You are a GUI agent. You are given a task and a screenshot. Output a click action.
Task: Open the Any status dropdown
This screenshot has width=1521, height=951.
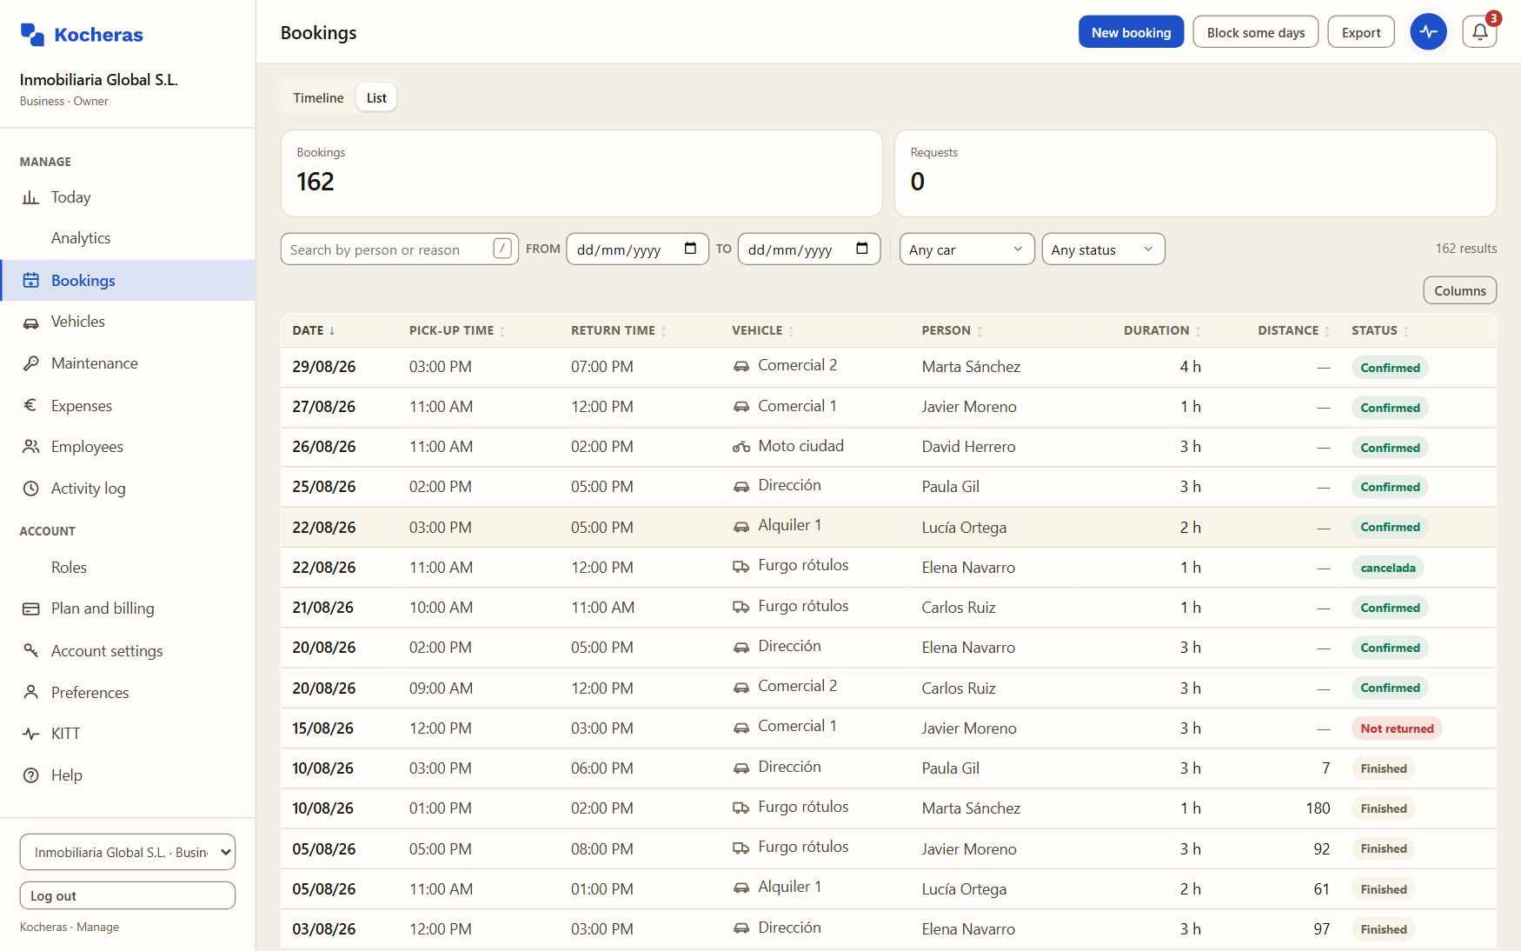pos(1103,249)
